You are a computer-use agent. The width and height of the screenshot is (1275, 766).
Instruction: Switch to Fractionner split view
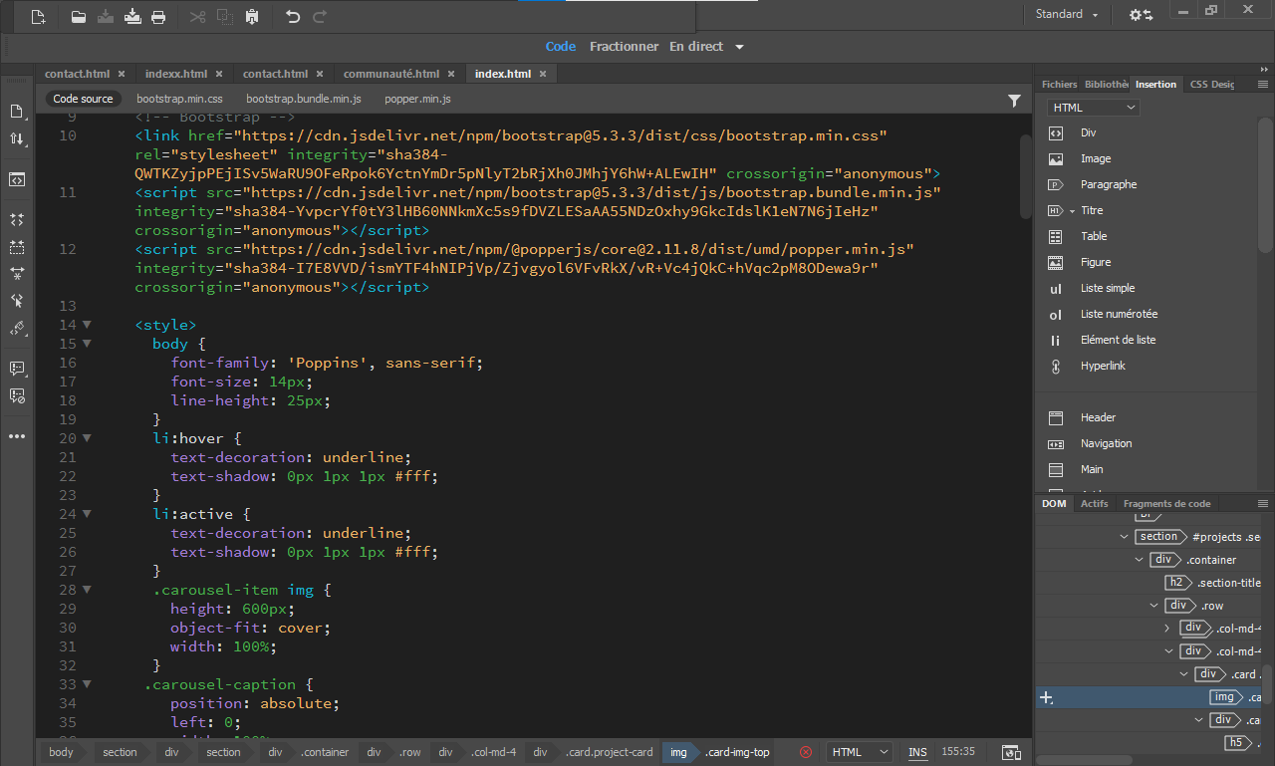(625, 46)
